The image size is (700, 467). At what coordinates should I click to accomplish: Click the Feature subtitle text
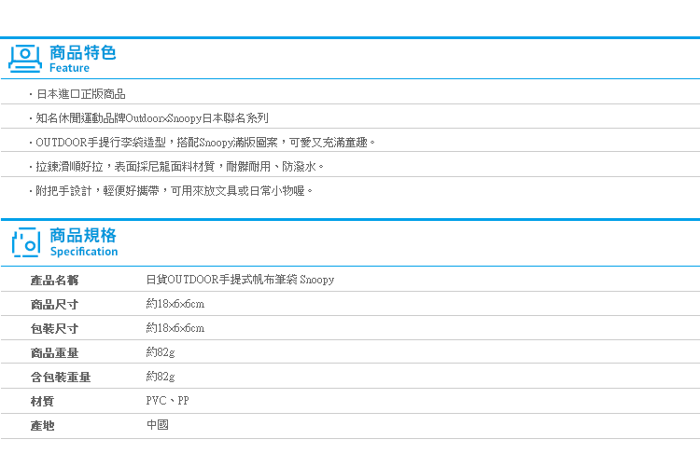(x=69, y=68)
